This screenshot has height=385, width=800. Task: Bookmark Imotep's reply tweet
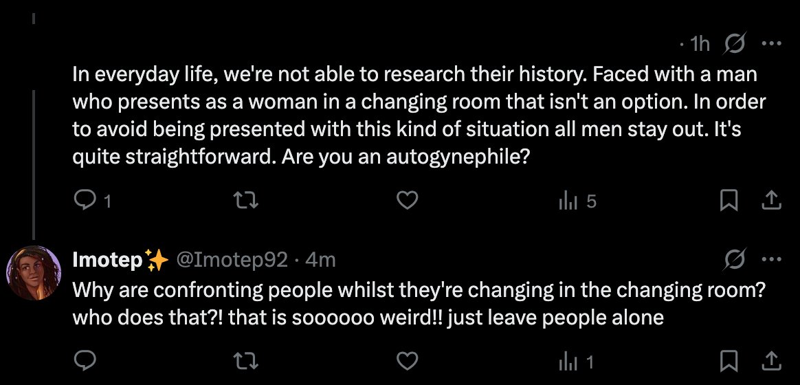(729, 360)
